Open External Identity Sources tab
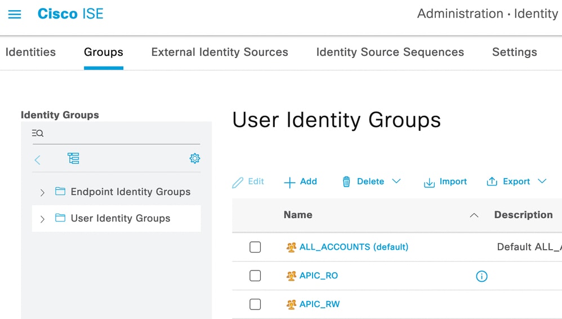The width and height of the screenshot is (562, 319). (x=220, y=52)
